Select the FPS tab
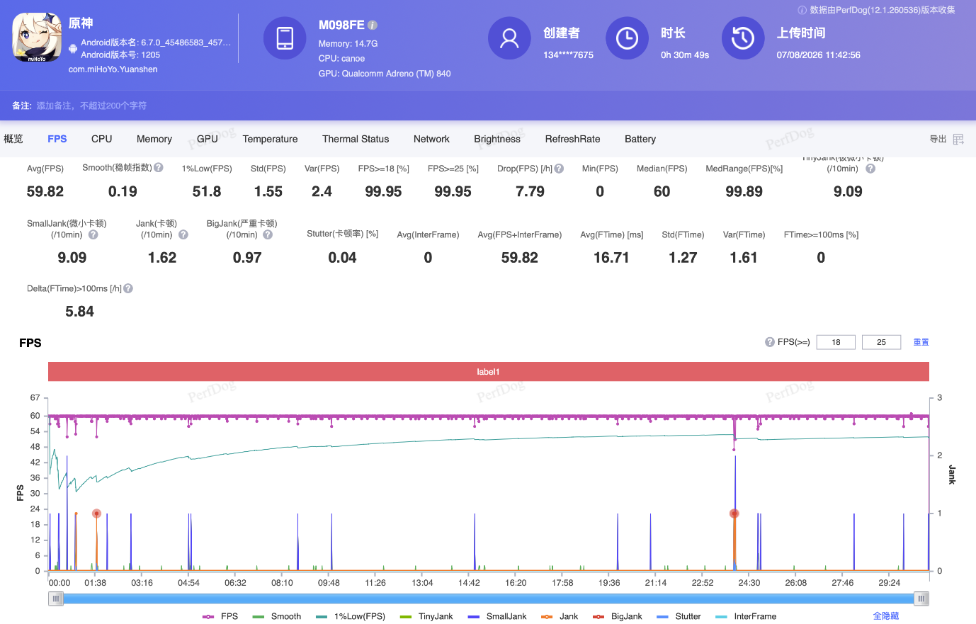The height and width of the screenshot is (624, 976). (57, 139)
